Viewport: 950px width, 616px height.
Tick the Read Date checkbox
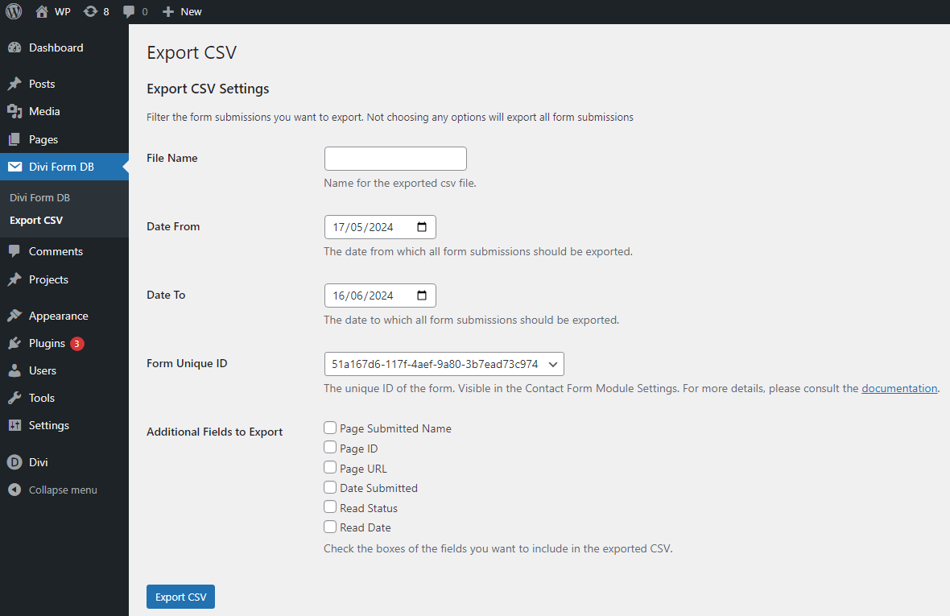click(x=330, y=527)
